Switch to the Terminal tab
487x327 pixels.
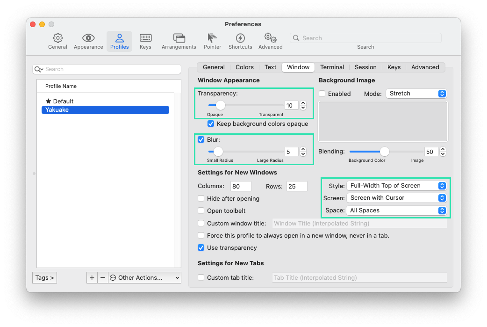coord(332,67)
